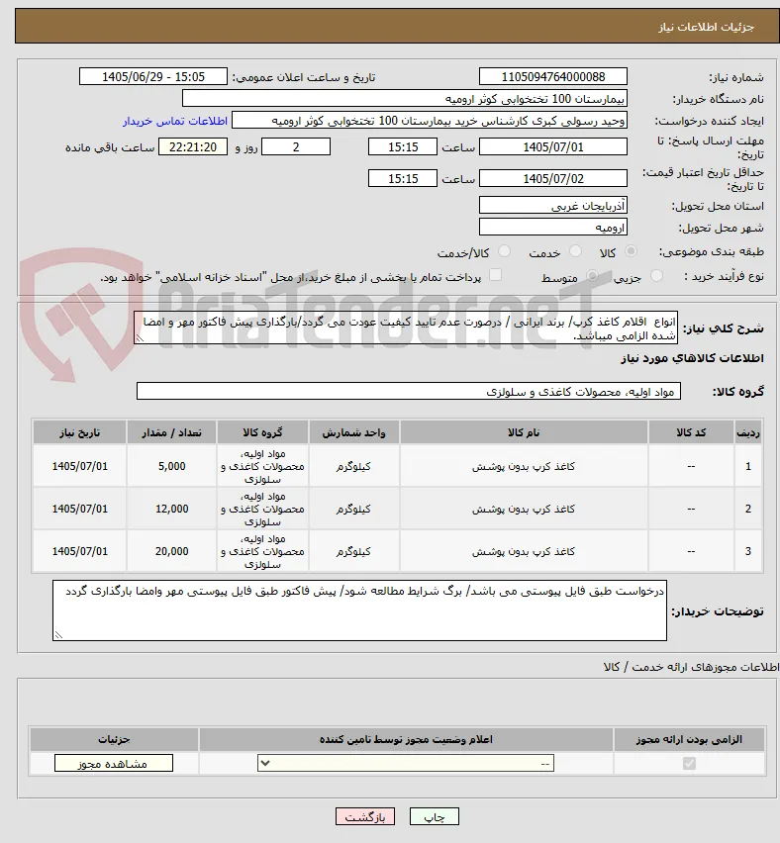Image resolution: width=780 pixels, height=843 pixels.
Task: Select the کالا/خدمت radio button
Action: pyautogui.click(x=504, y=251)
